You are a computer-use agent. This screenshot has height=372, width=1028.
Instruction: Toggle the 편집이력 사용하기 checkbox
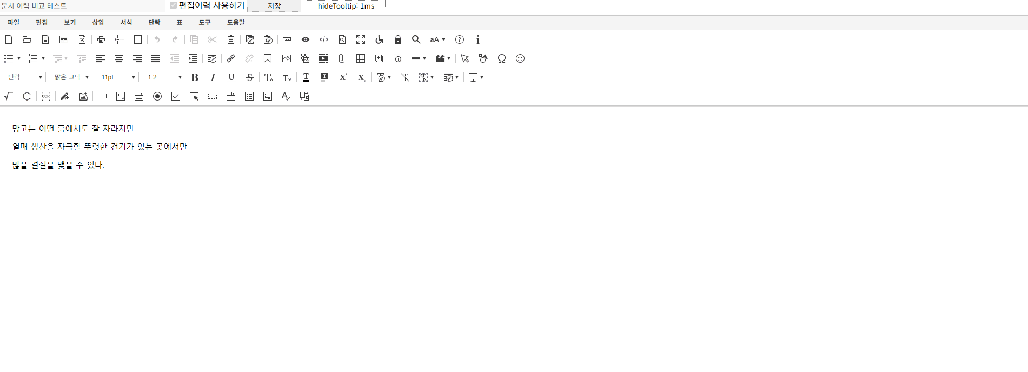[174, 5]
